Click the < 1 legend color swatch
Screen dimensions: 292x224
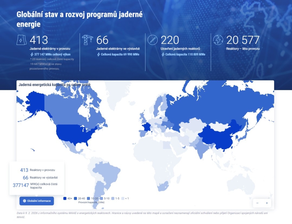[x=123, y=198]
